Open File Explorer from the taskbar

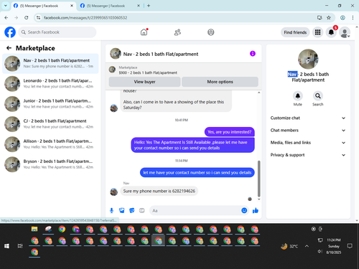(34, 229)
